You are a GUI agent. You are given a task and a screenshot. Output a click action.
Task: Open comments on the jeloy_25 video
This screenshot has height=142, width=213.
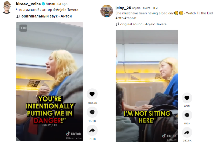[187, 115]
